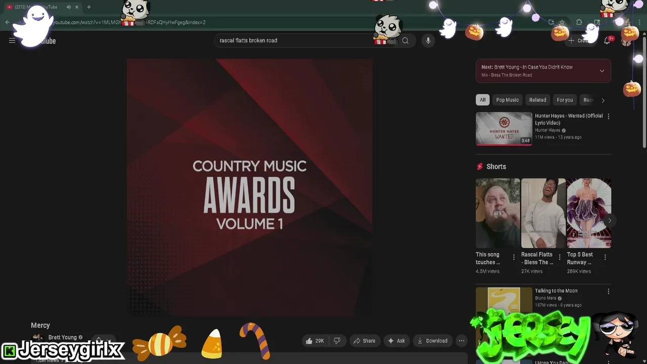Open Rascal Flatts Bless The short thumbnail

point(543,213)
